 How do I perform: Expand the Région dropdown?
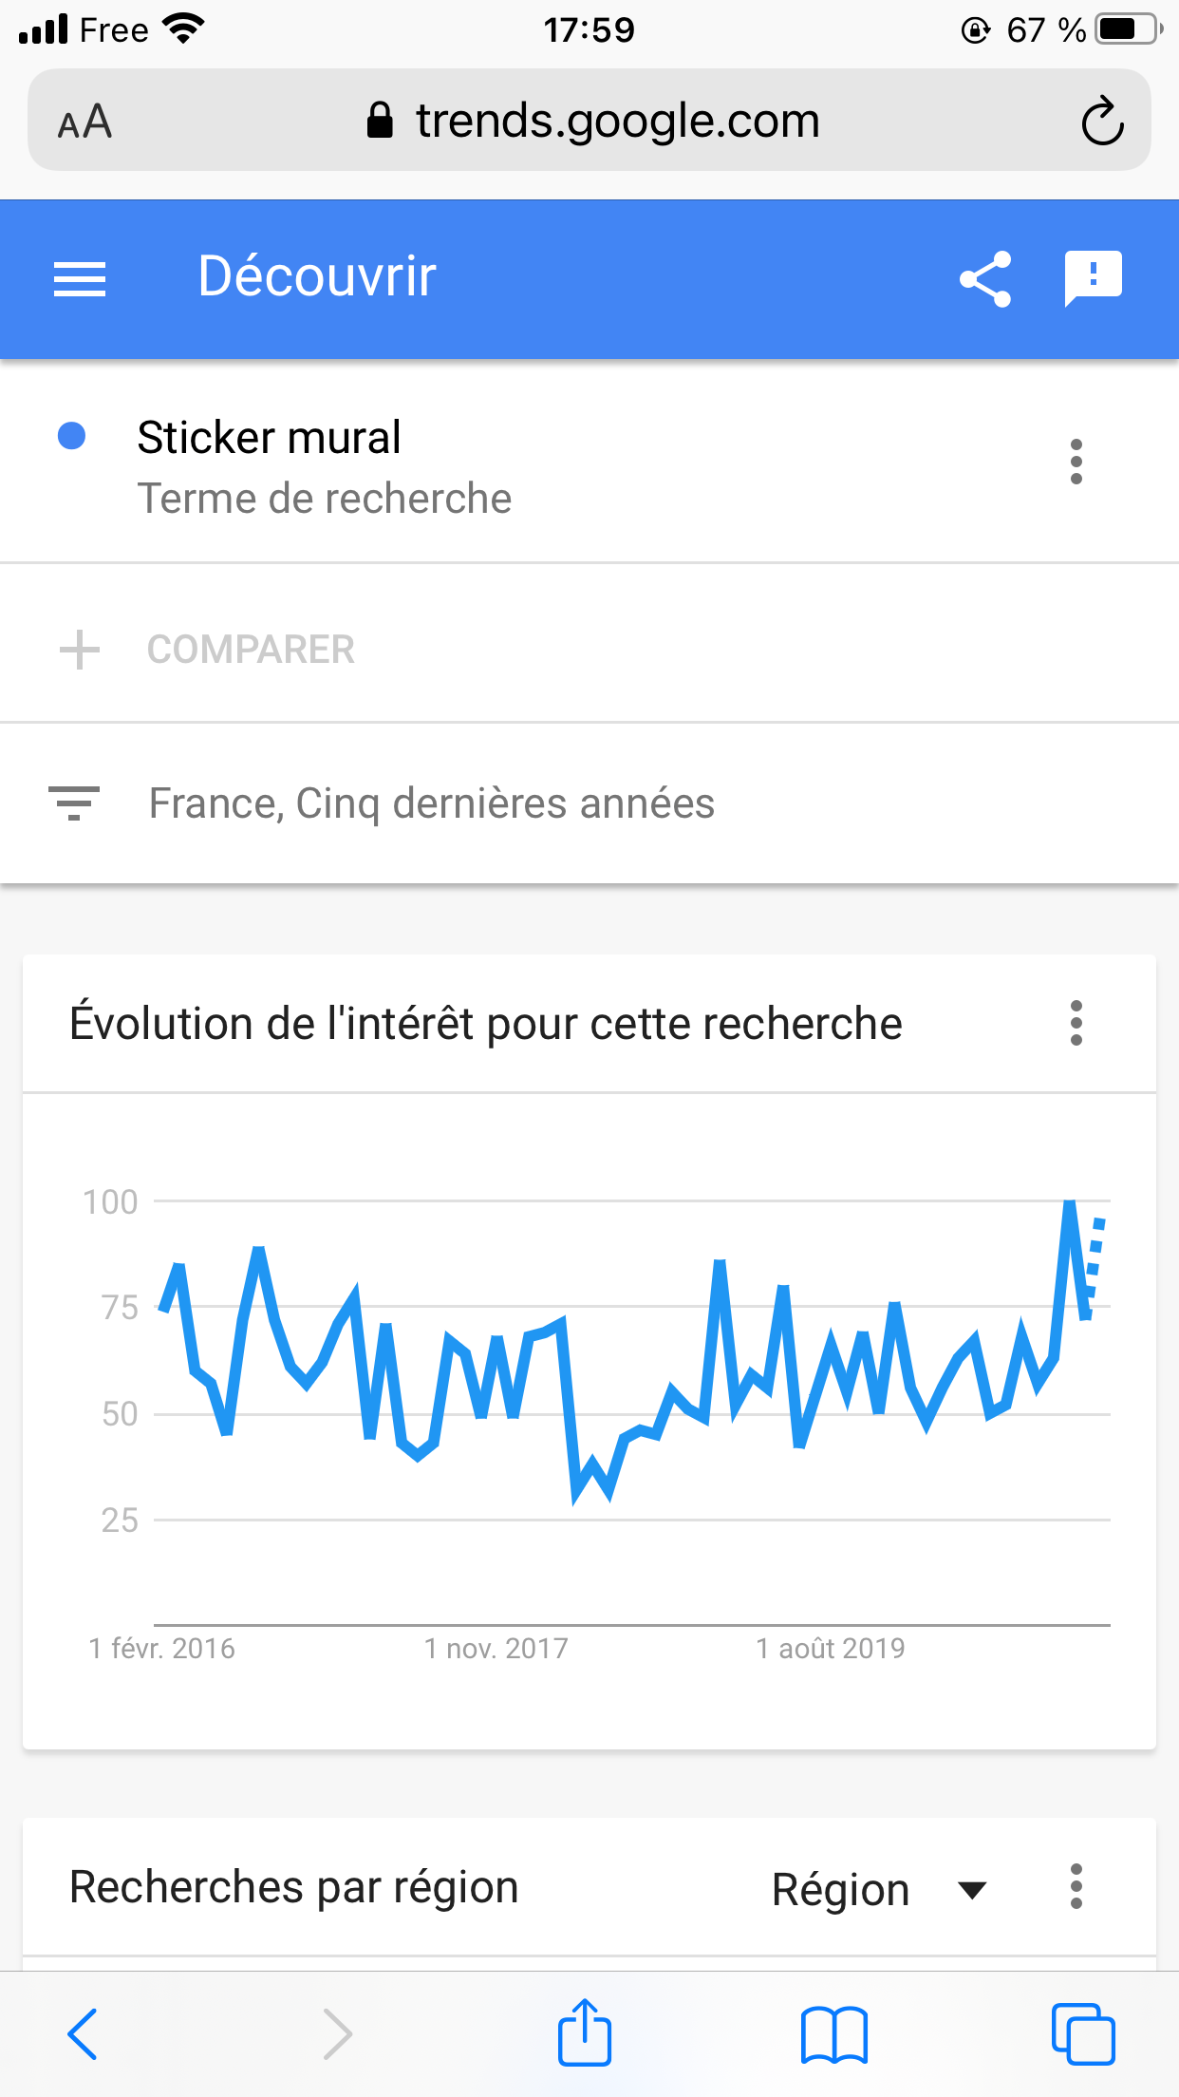pyautogui.click(x=878, y=1889)
